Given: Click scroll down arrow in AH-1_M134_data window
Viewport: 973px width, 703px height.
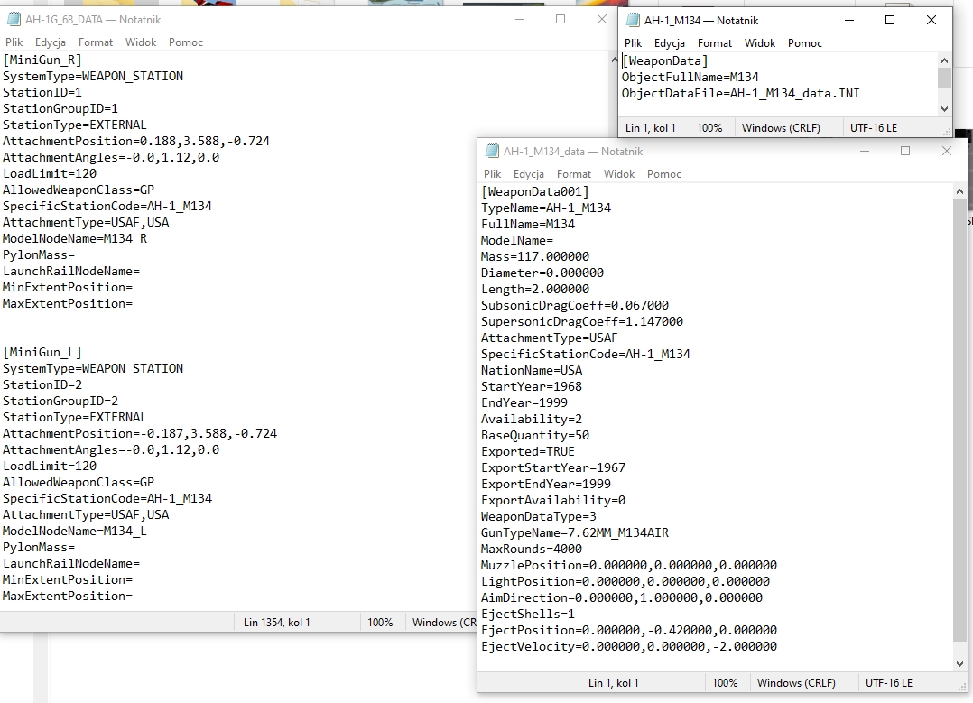Looking at the screenshot, I should pos(959,664).
